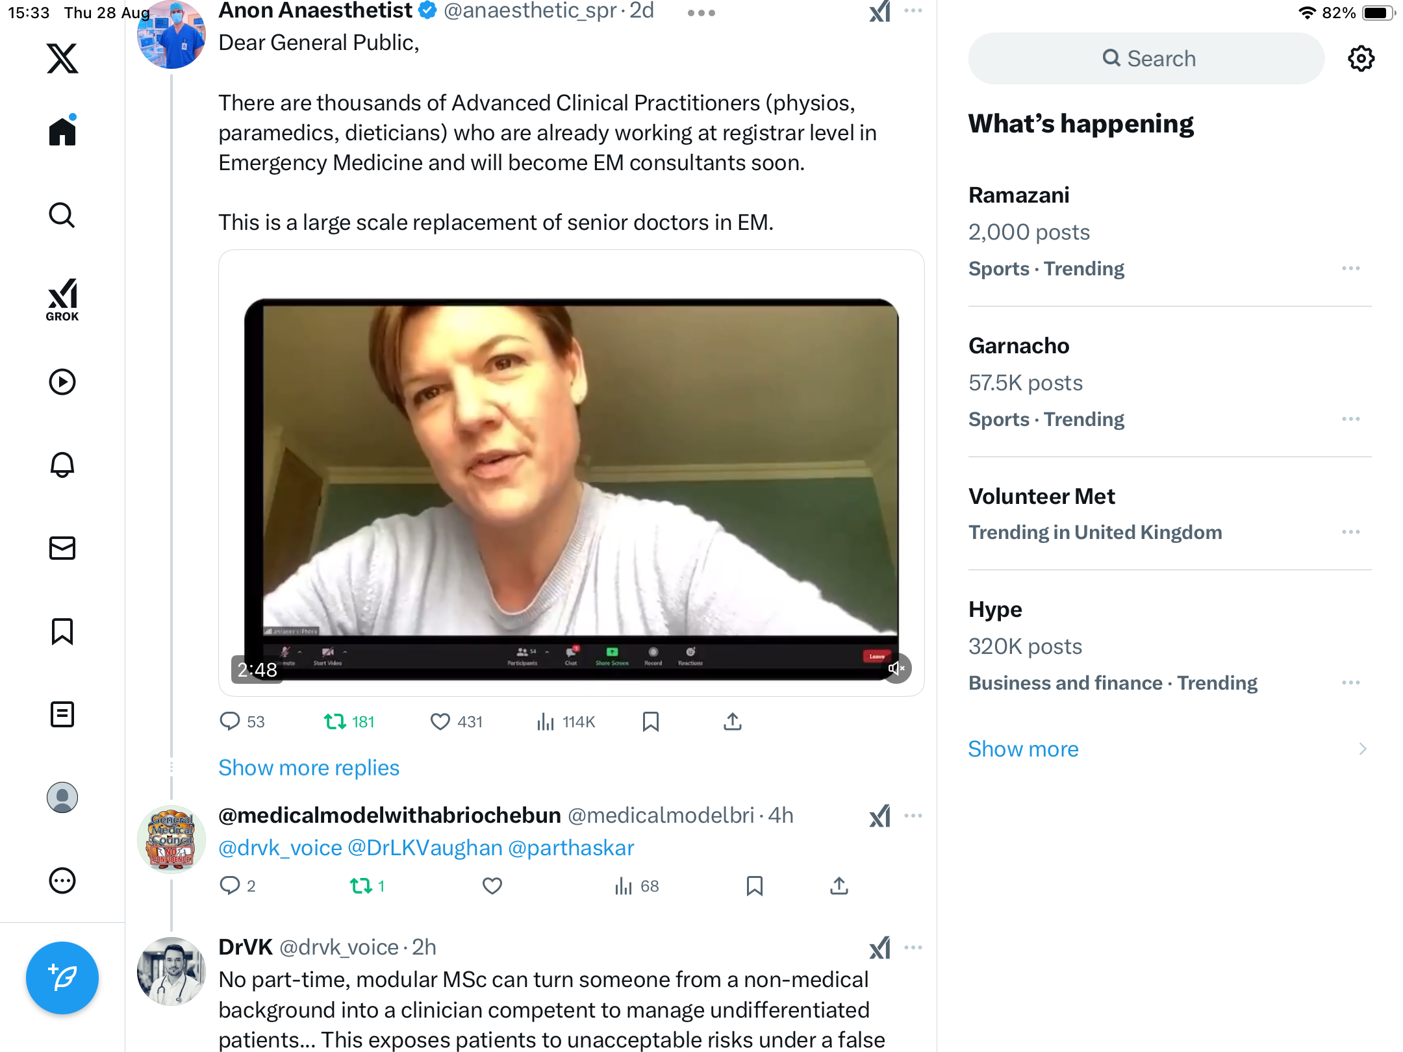Open more options for Garnacho trend

[1350, 419]
